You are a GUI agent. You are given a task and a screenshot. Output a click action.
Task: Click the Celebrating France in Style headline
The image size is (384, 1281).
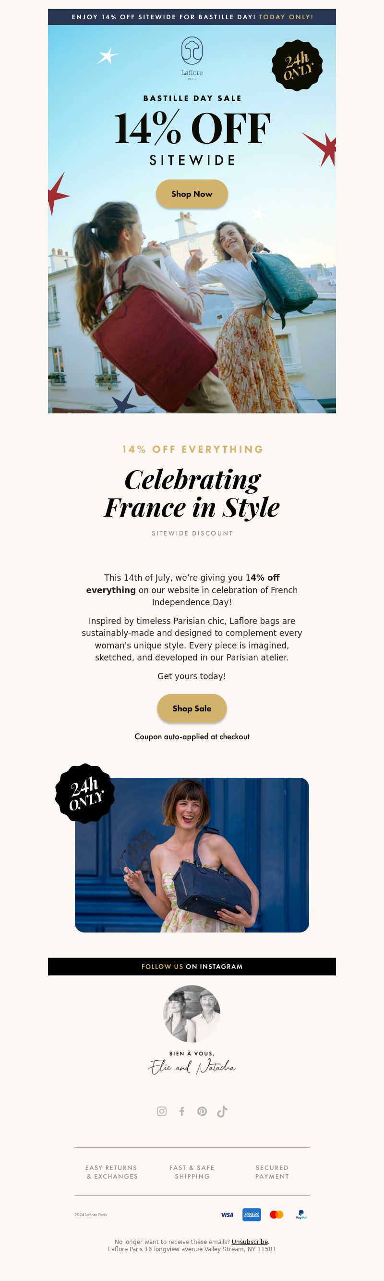coord(192,493)
